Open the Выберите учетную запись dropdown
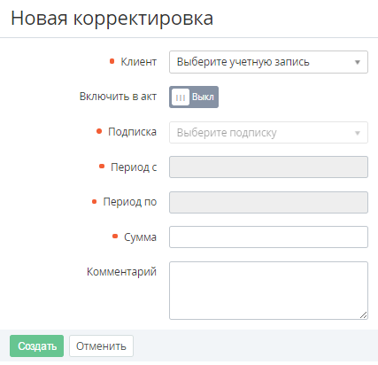The height and width of the screenshot is (365, 378). [268, 62]
